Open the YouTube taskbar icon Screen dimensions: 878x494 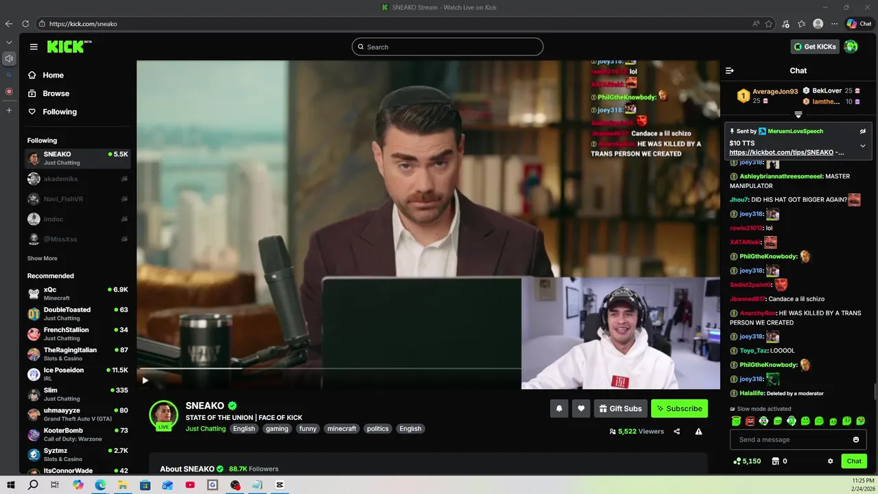click(190, 485)
